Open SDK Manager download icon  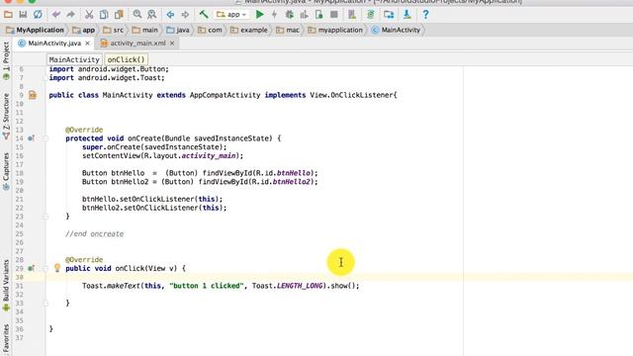click(407, 15)
